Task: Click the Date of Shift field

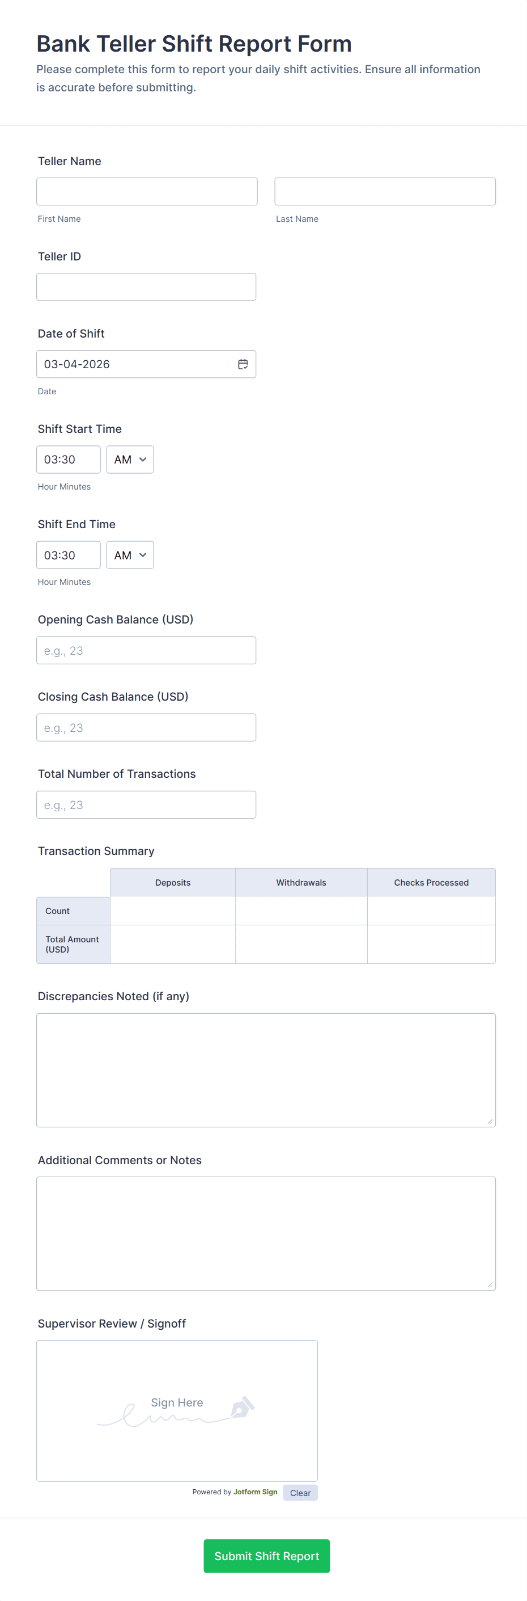Action: [134, 364]
